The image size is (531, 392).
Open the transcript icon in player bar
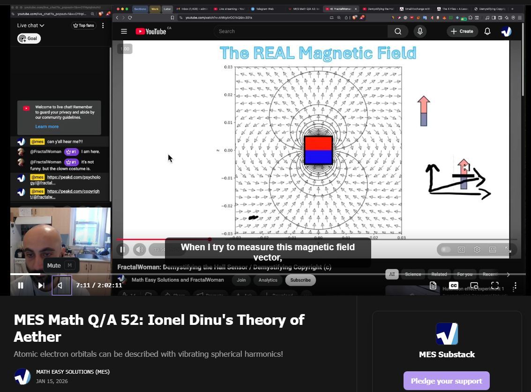point(433,285)
